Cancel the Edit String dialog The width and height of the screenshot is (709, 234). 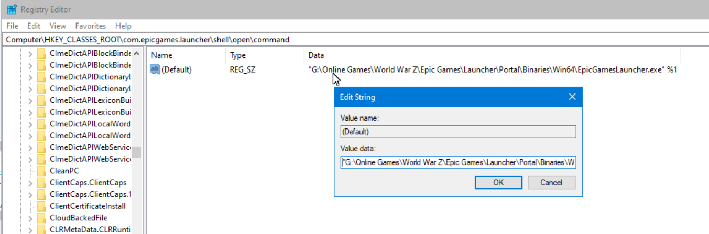[551, 182]
